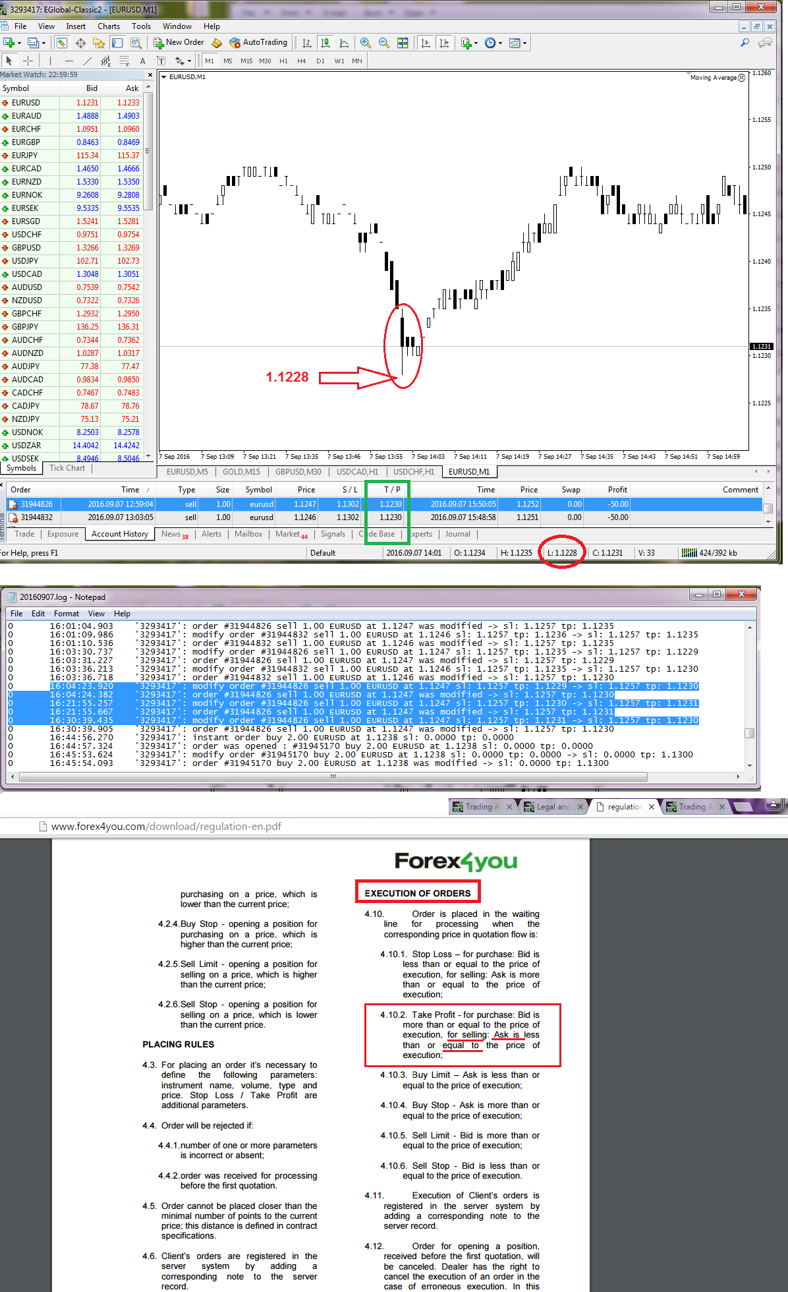Click the search magnifier icon in toolbar
This screenshot has width=788, height=1292.
click(x=745, y=43)
